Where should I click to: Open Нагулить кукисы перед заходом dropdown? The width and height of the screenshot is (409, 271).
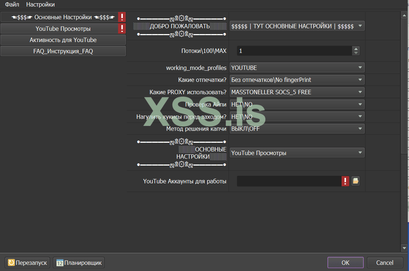297,117
